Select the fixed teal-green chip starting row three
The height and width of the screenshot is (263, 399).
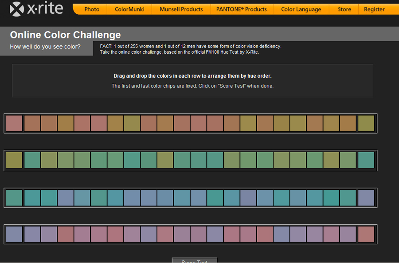pos(14,197)
